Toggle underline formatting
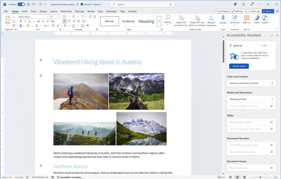The image size is (281, 179). (30, 21)
